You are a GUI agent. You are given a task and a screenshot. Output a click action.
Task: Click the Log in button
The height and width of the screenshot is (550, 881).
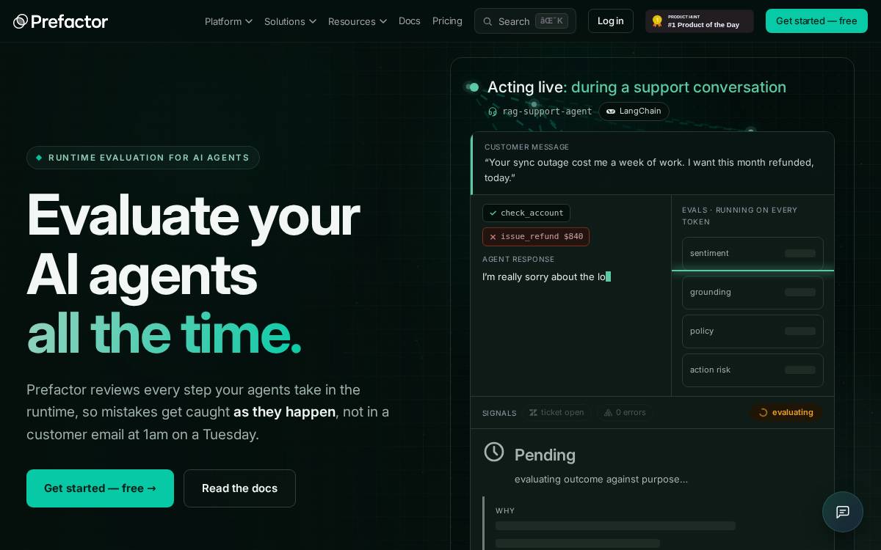(610, 21)
